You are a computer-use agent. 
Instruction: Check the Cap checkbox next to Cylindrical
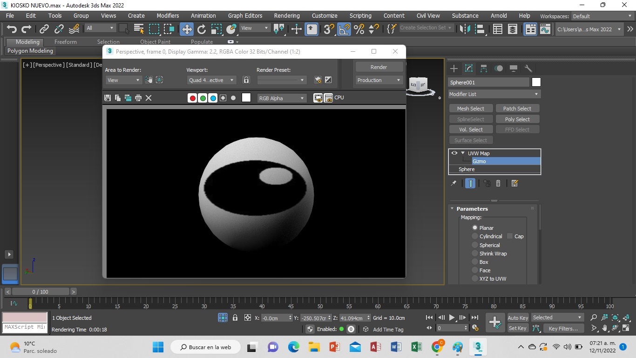pyautogui.click(x=510, y=236)
